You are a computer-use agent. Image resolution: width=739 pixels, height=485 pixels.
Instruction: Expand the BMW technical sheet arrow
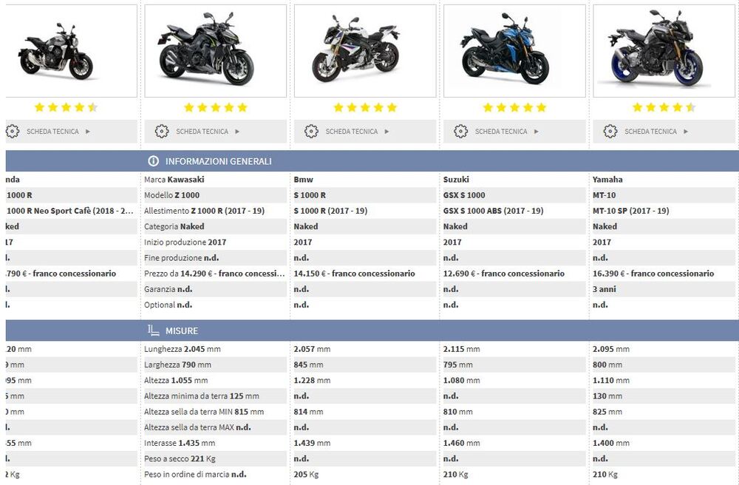[388, 131]
